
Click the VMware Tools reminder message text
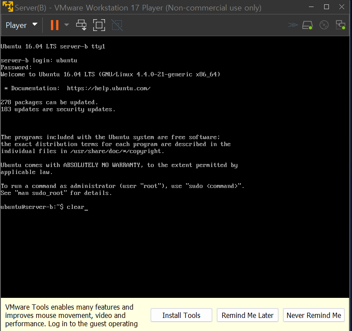pos(71,315)
